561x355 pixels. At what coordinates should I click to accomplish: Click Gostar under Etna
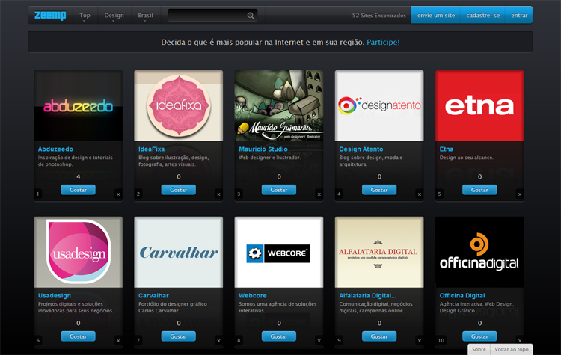[479, 190]
